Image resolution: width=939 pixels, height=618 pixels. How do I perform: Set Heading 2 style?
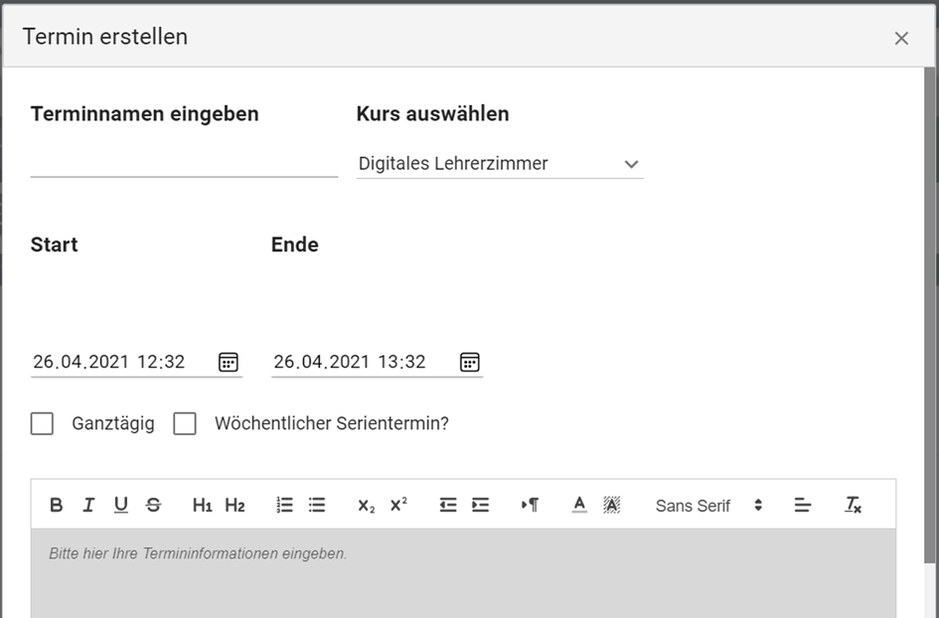pos(235,506)
